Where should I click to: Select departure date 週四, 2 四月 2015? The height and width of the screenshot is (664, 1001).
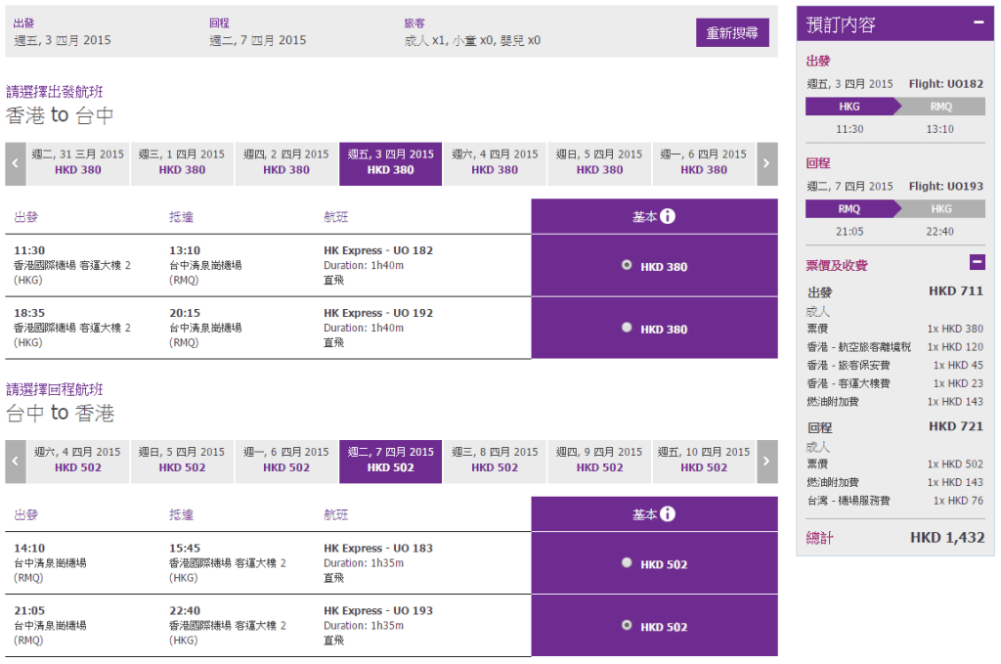click(x=285, y=162)
